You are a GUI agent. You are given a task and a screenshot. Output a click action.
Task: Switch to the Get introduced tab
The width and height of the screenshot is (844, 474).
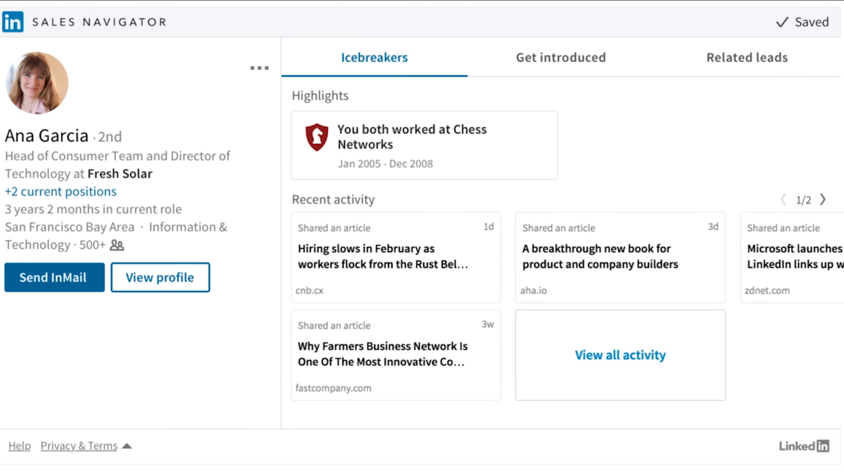pos(560,57)
